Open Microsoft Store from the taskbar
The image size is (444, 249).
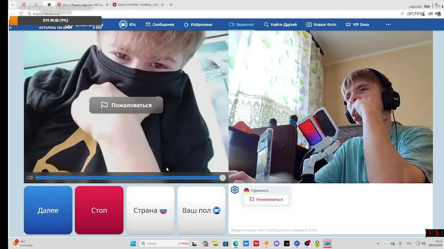point(225,243)
